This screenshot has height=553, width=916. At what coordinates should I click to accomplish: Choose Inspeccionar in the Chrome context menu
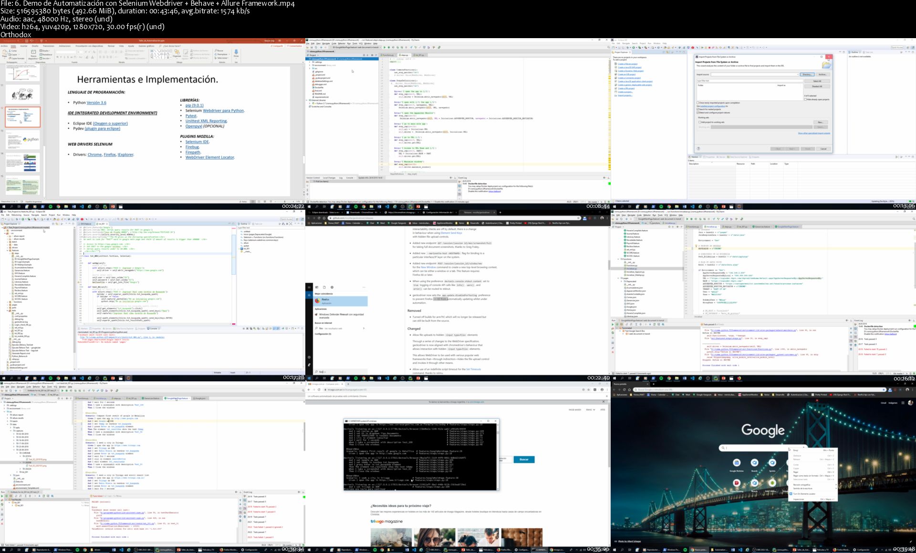click(x=813, y=499)
